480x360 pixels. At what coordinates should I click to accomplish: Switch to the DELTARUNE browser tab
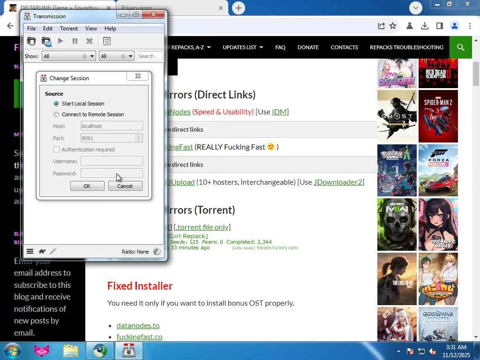click(x=60, y=7)
